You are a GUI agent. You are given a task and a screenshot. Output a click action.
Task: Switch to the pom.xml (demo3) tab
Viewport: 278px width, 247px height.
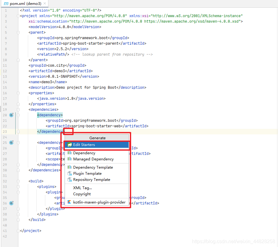coord(24,4)
